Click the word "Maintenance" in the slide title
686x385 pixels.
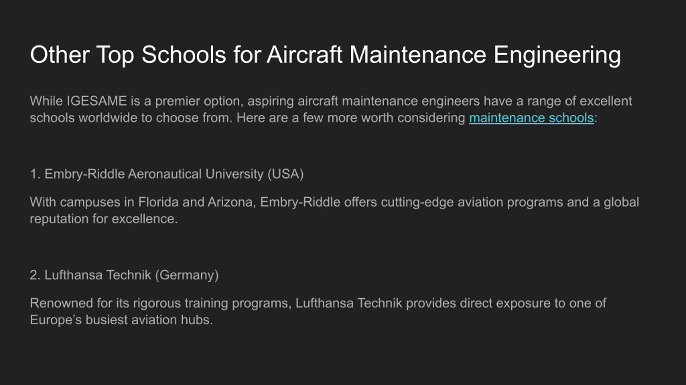[418, 55]
